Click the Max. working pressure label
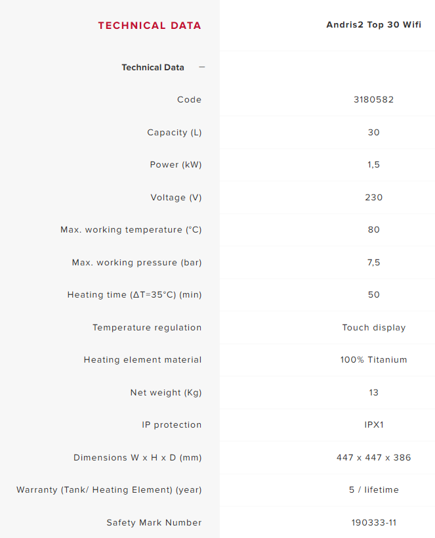 pyautogui.click(x=136, y=262)
